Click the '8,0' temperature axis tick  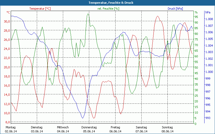[x=8, y=122]
